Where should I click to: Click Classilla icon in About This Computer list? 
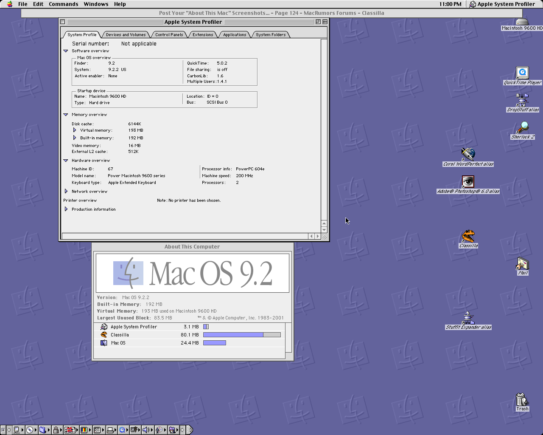104,335
